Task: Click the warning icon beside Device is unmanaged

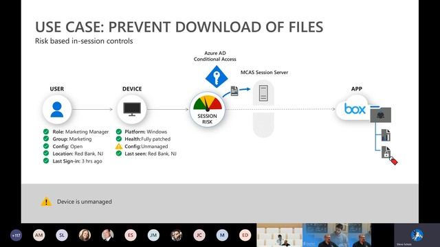Action: pos(46,202)
